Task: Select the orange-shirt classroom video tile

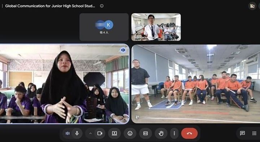Action: [196, 84]
